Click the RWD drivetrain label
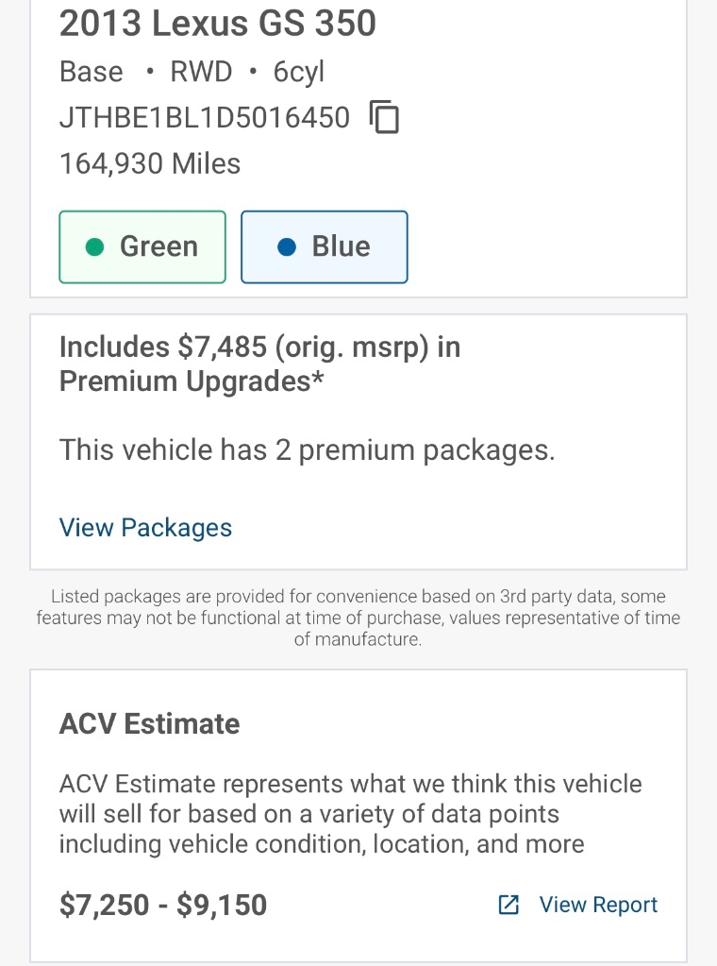This screenshot has width=717, height=966. (x=202, y=72)
